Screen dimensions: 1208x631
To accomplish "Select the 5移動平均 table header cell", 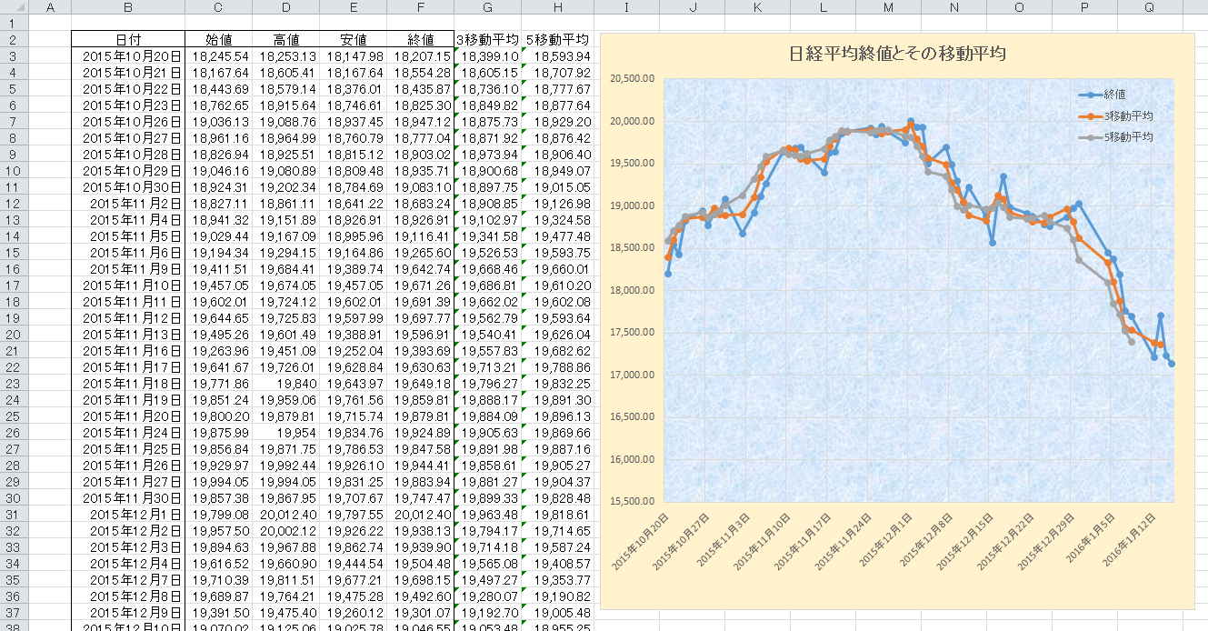I will click(x=558, y=39).
